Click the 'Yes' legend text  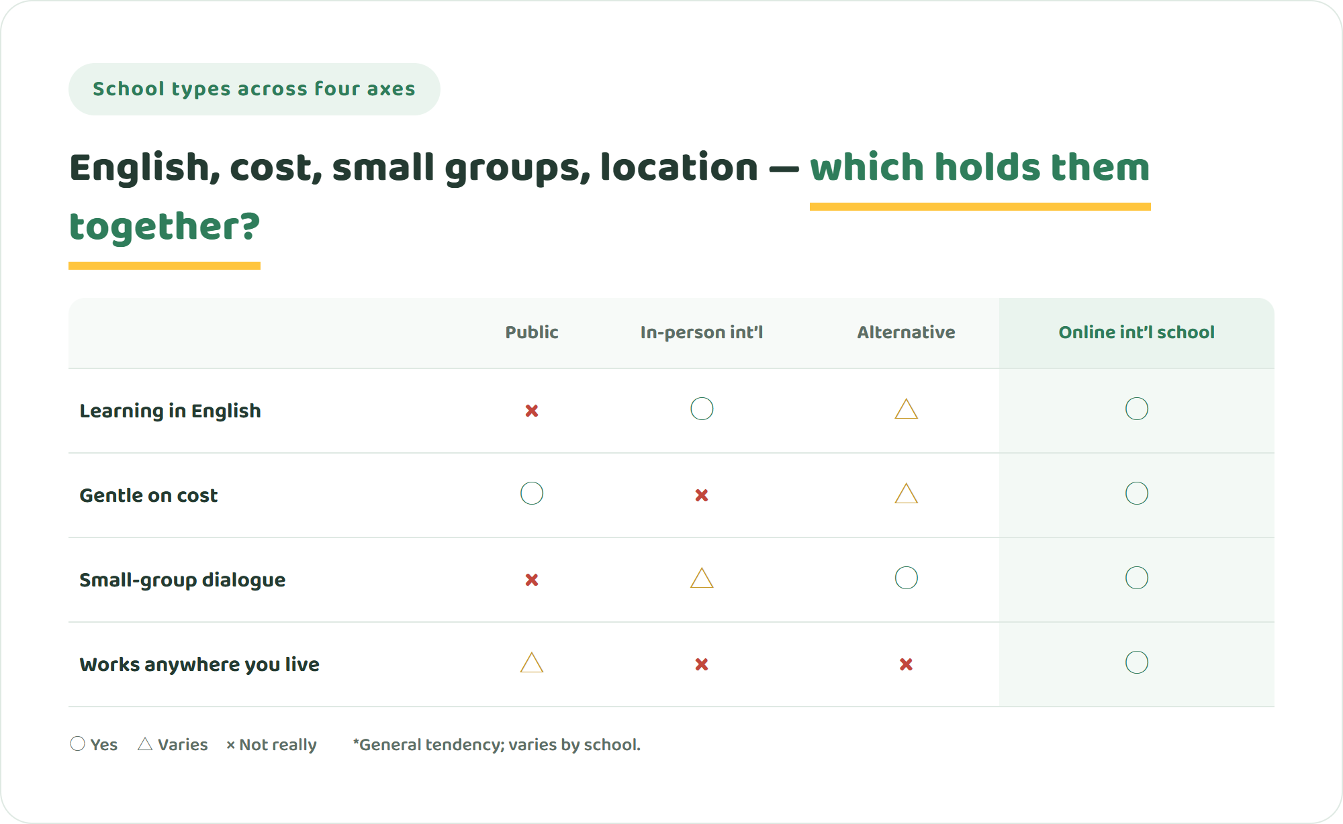coord(104,745)
